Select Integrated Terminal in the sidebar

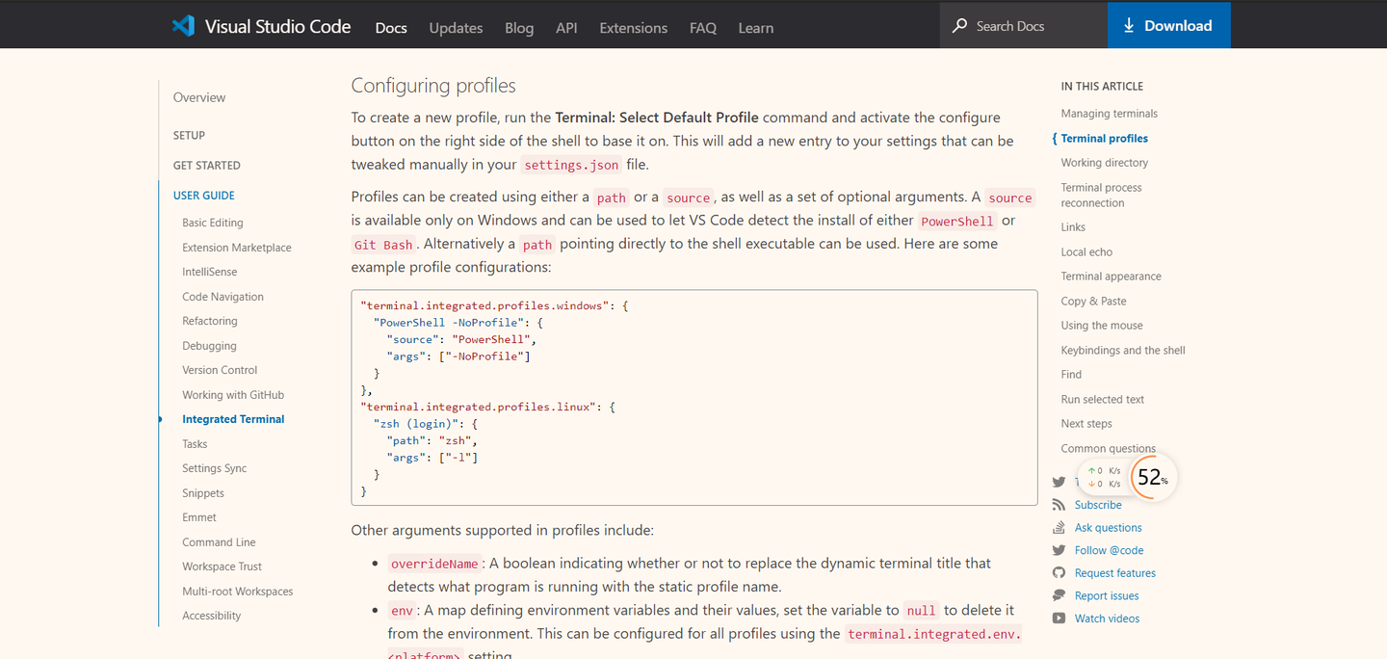click(233, 419)
